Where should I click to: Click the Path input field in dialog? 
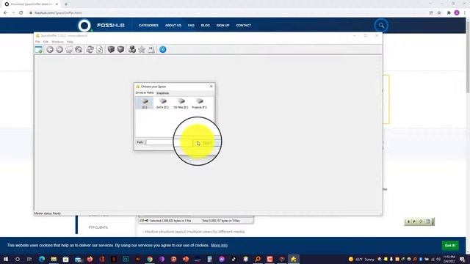click(x=169, y=142)
